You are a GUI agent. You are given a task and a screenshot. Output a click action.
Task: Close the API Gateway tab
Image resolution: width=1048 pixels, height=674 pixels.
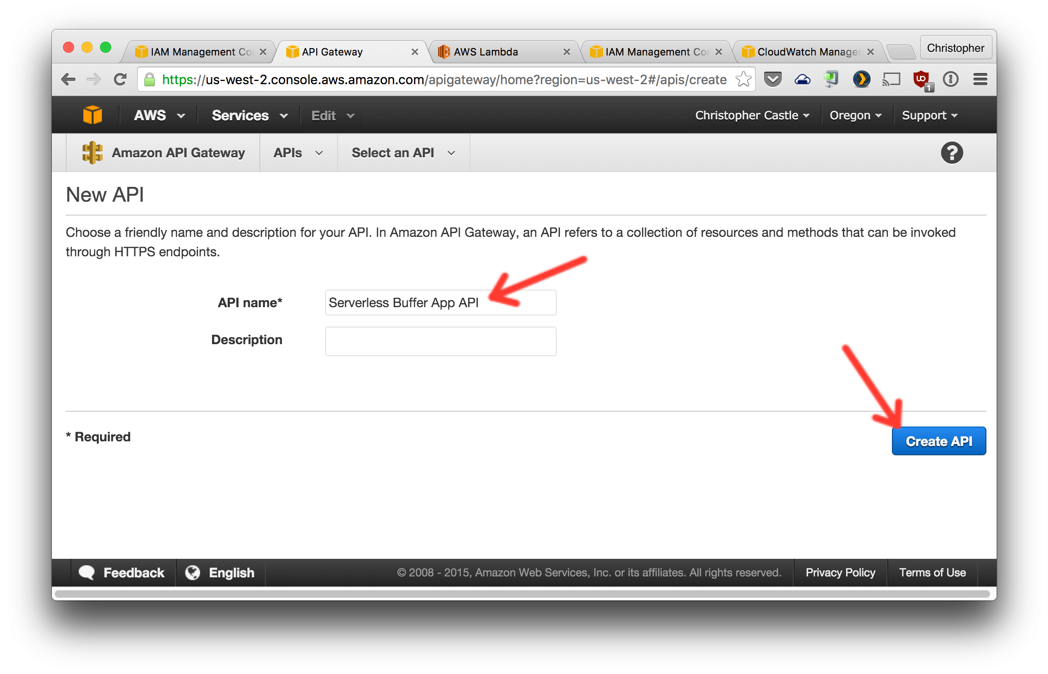pos(415,52)
